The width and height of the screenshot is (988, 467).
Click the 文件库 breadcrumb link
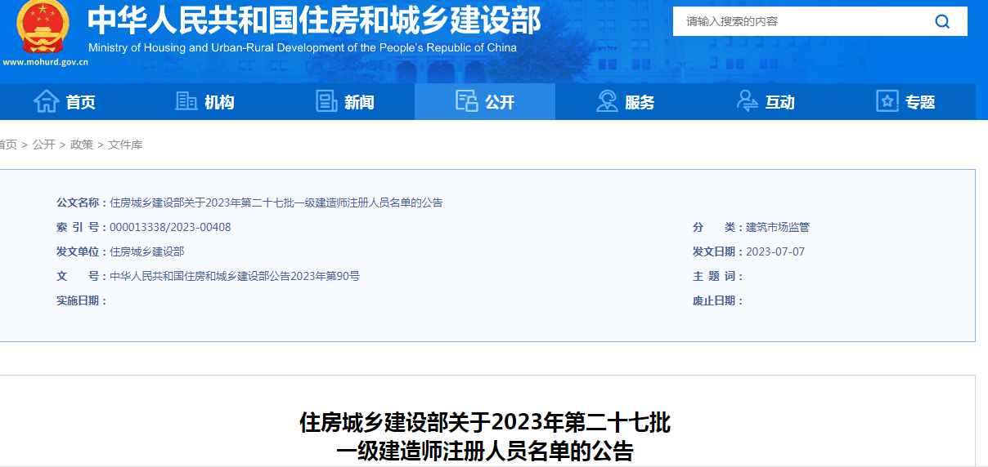(125, 145)
